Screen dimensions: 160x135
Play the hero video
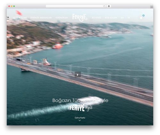pyautogui.click(x=77, y=75)
